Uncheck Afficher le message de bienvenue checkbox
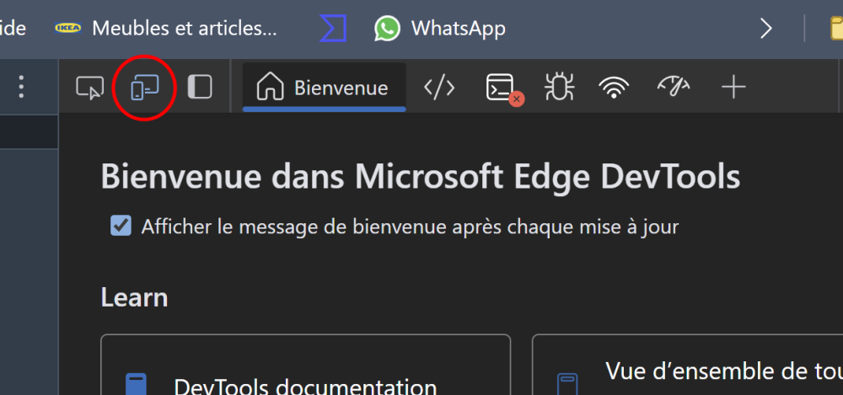This screenshot has width=843, height=395. pos(121,226)
